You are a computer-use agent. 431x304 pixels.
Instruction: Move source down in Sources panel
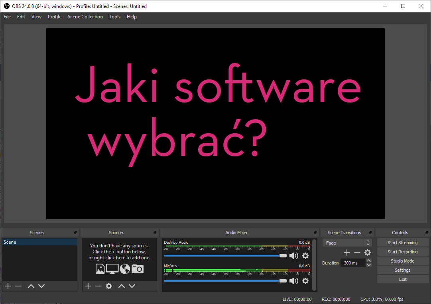132,286
